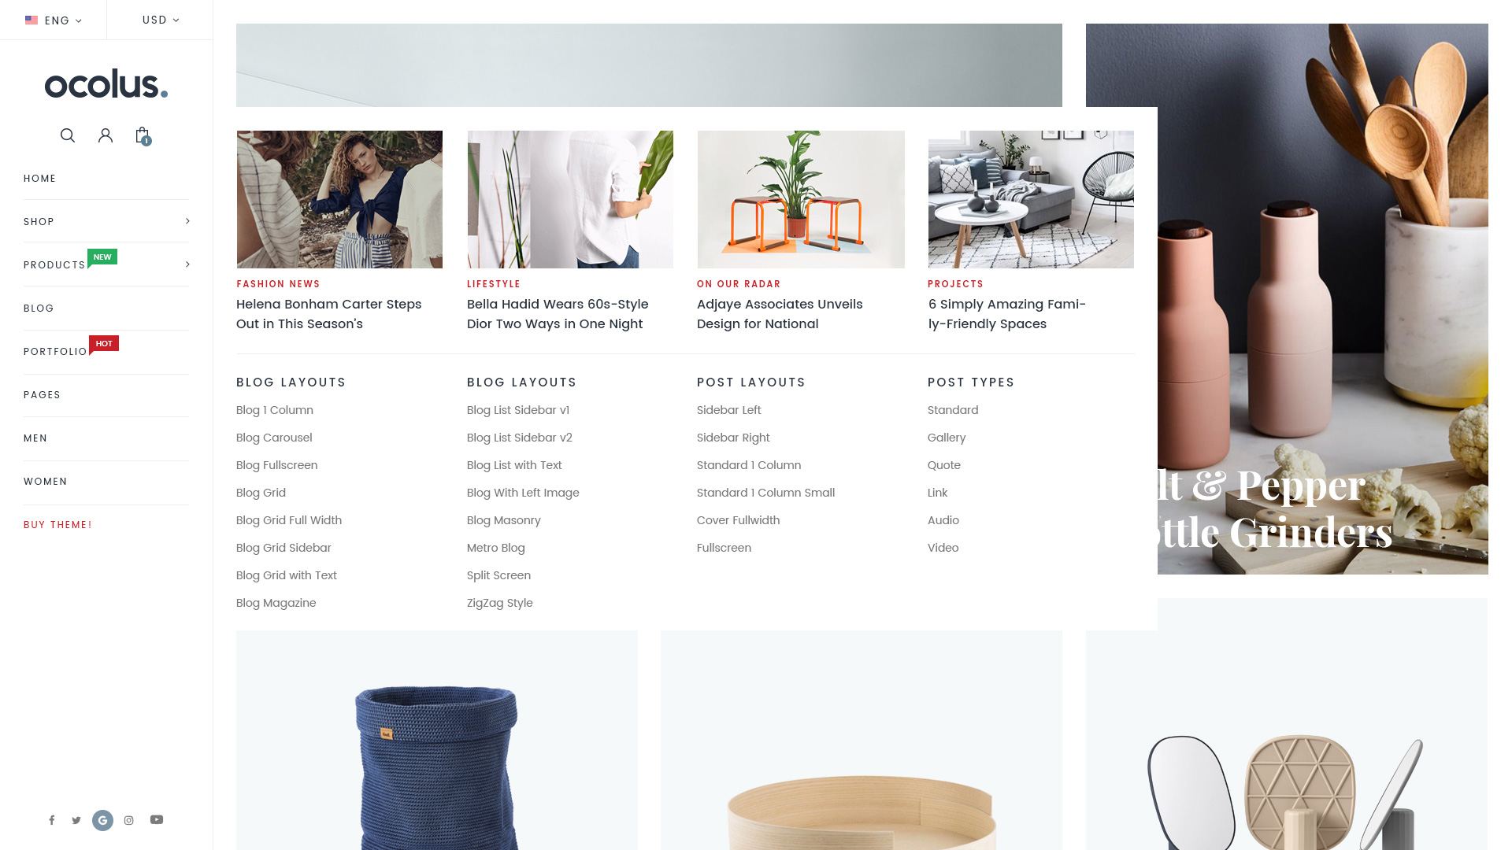Visit the Twitter social icon
Viewport: 1512px width, 850px height.
[76, 820]
